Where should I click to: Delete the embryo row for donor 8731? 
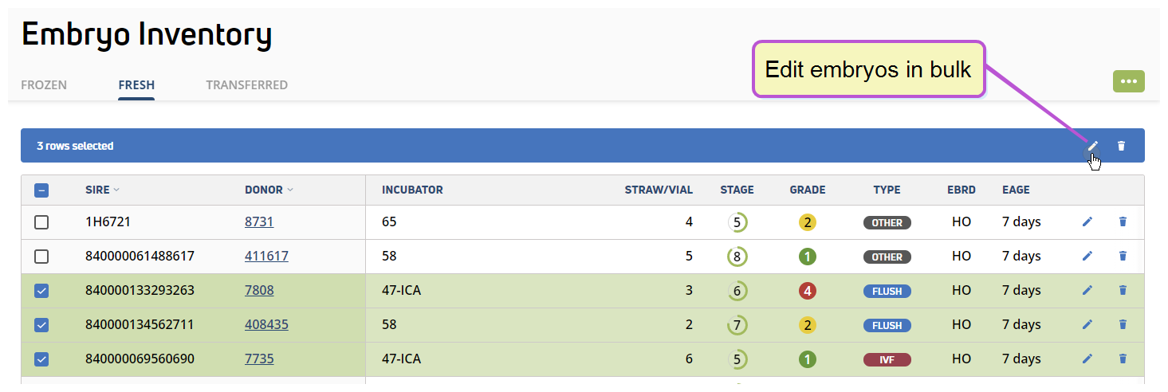(x=1123, y=222)
